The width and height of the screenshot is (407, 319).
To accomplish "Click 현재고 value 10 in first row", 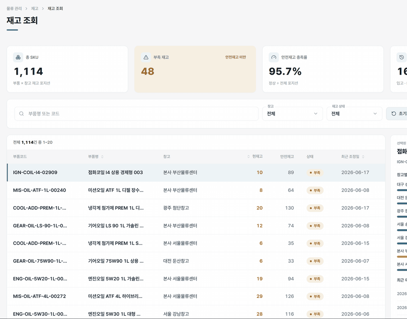I will pyautogui.click(x=260, y=172).
